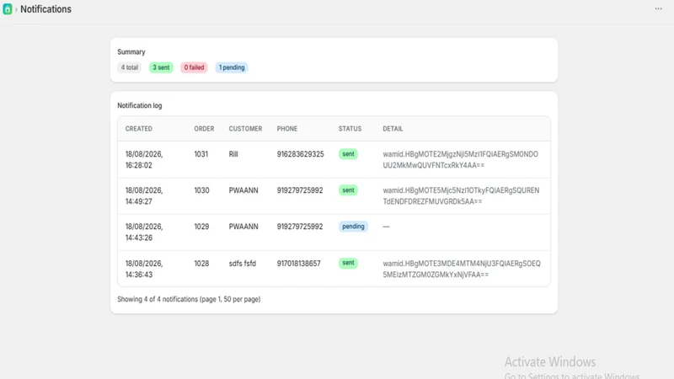Click the Notifications page title
Viewport: 674px width, 379px height.
45,9
